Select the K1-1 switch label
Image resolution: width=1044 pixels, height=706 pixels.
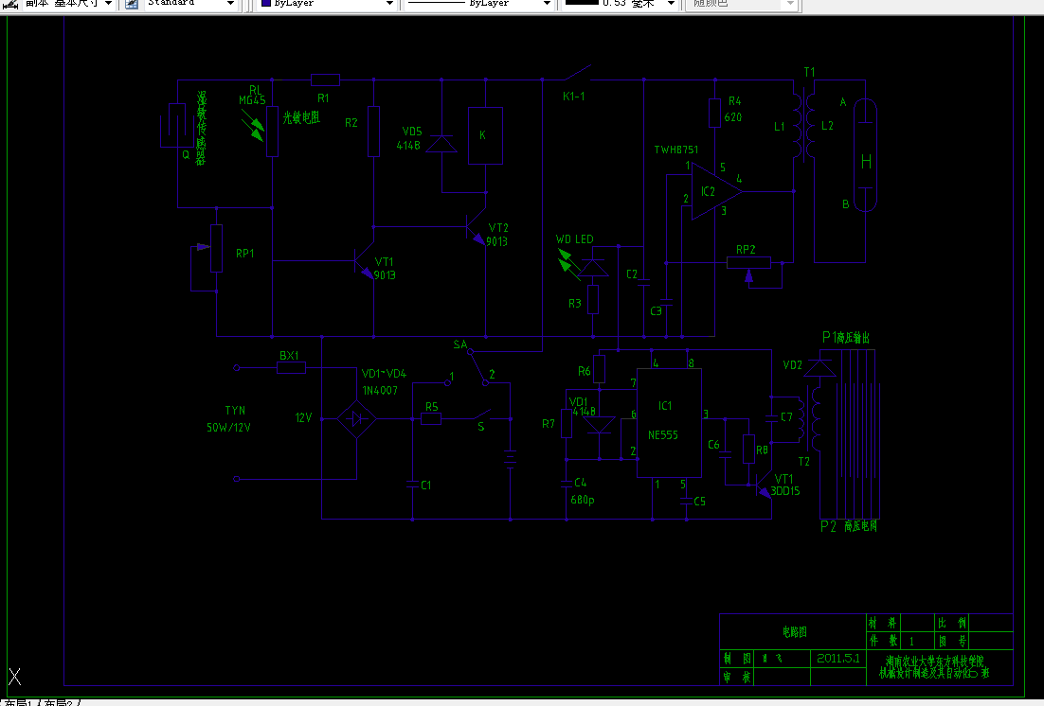click(x=573, y=97)
